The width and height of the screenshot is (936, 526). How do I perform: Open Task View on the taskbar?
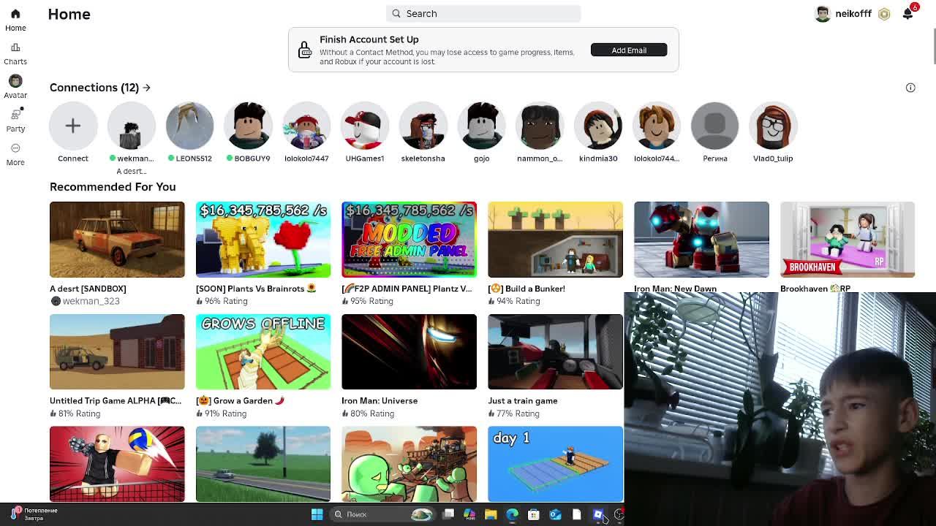point(448,514)
